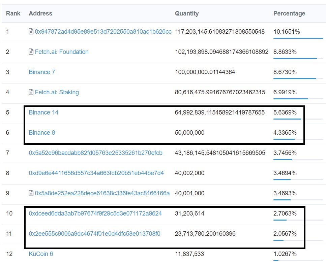Click the Quantity column header
This screenshot has height=262, width=326.
pos(187,14)
